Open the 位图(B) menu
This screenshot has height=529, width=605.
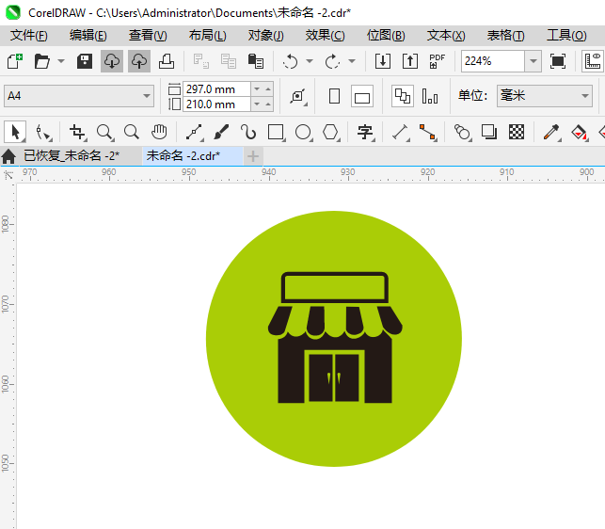(x=386, y=36)
